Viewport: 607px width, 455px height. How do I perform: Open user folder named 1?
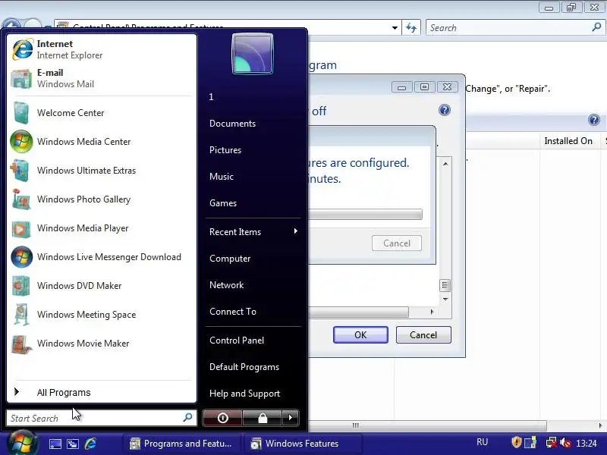click(212, 97)
